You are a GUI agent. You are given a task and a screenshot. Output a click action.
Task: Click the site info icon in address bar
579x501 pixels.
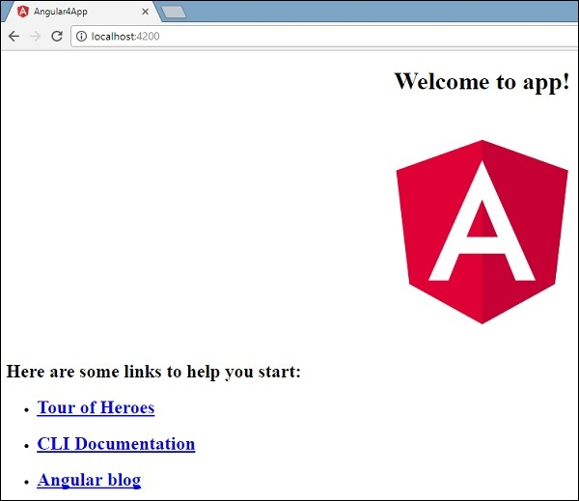81,37
